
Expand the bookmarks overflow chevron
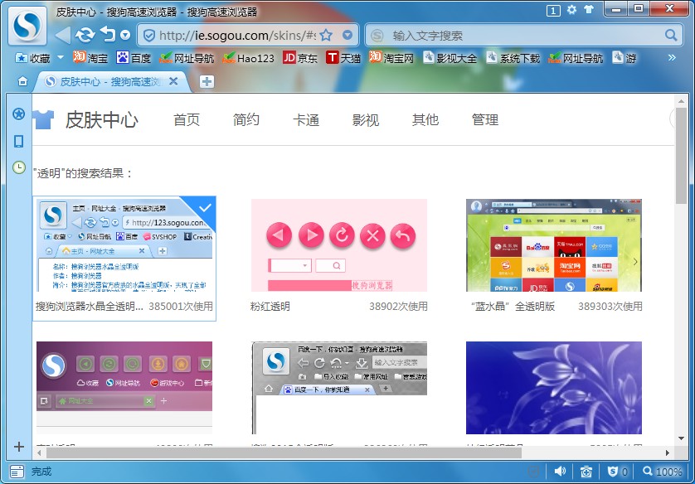[672, 58]
